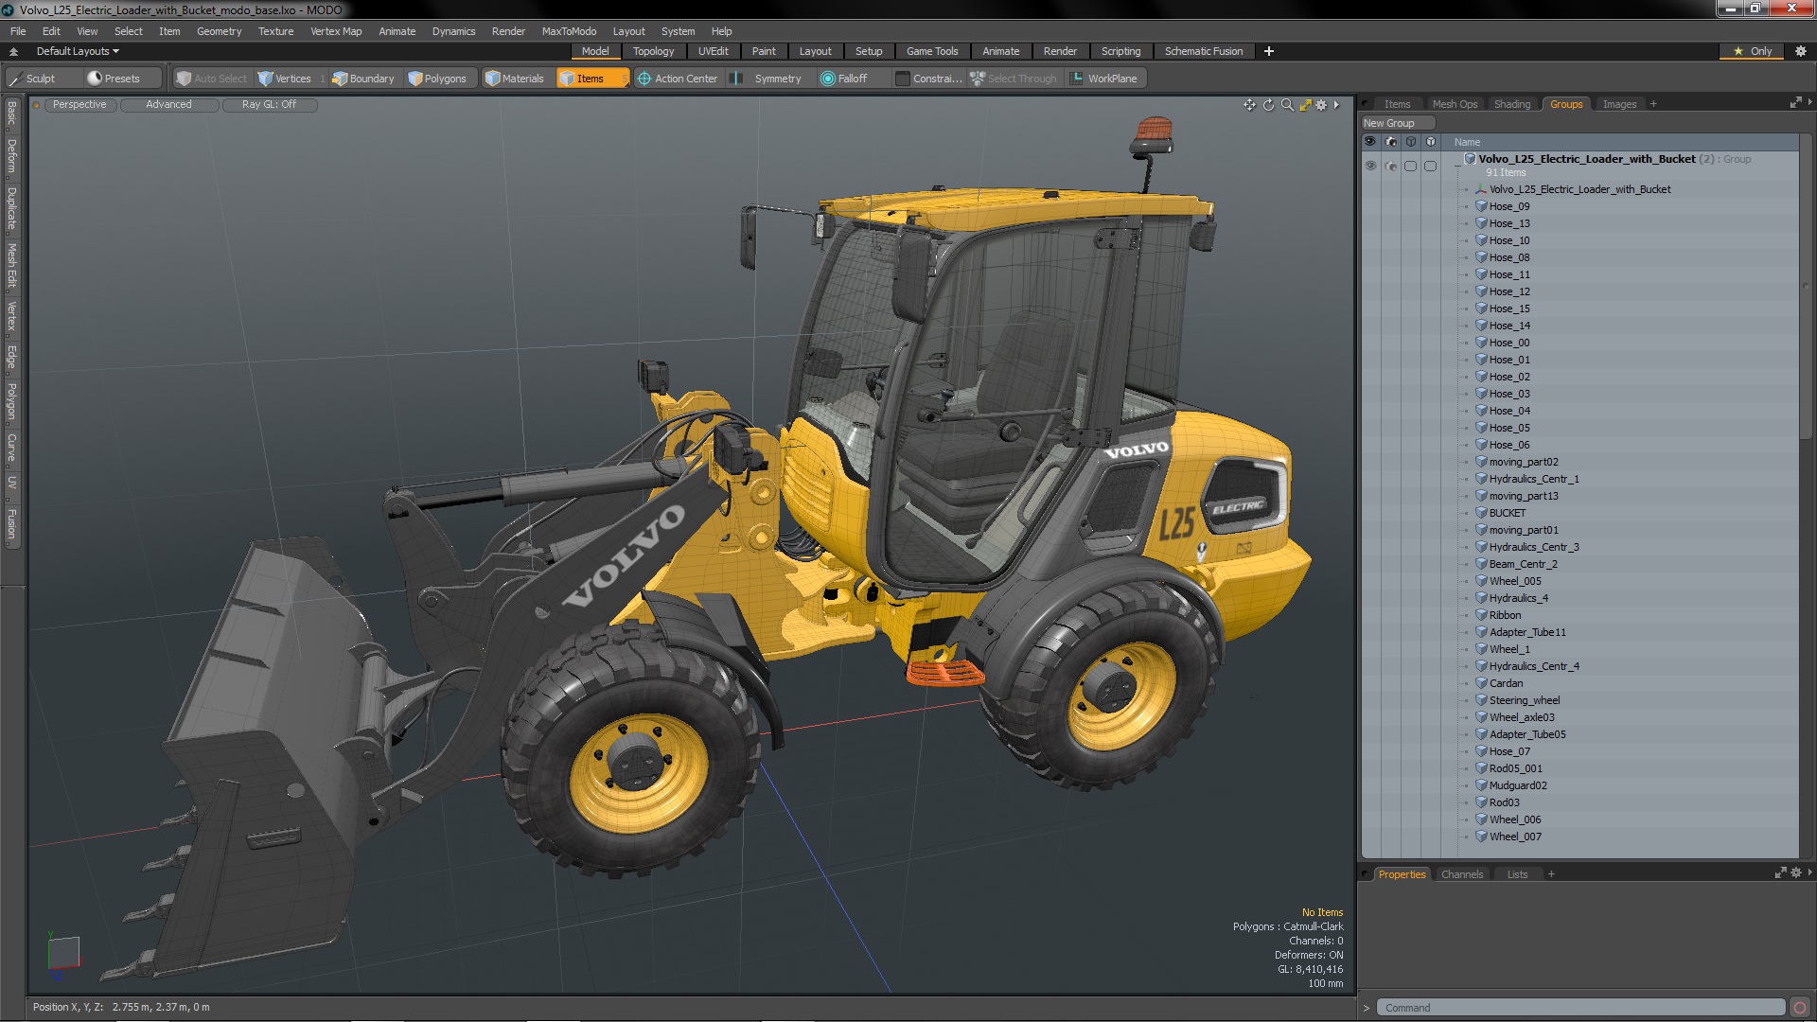Expand the command history arrow

pyautogui.click(x=1366, y=1008)
